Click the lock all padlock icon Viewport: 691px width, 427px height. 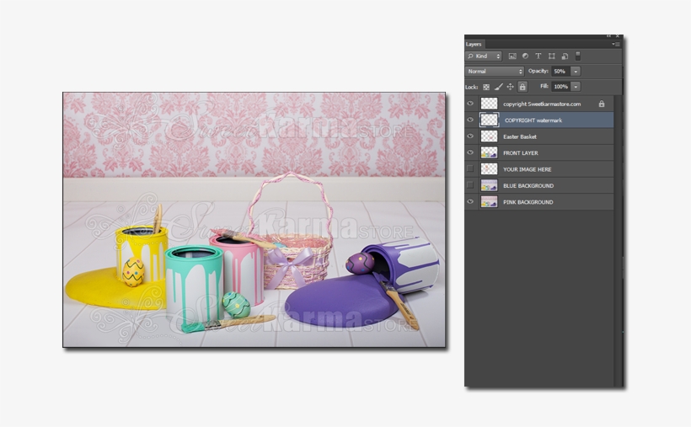pyautogui.click(x=522, y=87)
